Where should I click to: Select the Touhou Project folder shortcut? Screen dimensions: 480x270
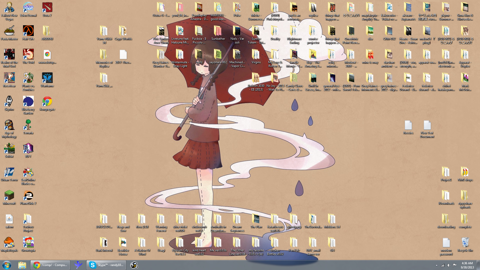coord(28,223)
